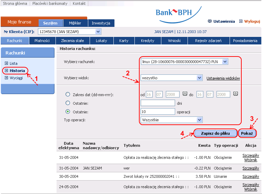Open the 'do' end date calendar icon
Viewport: 262px width, 194px height.
235,94
